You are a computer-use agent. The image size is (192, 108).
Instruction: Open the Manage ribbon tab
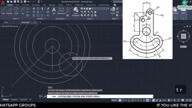coord(52,5)
